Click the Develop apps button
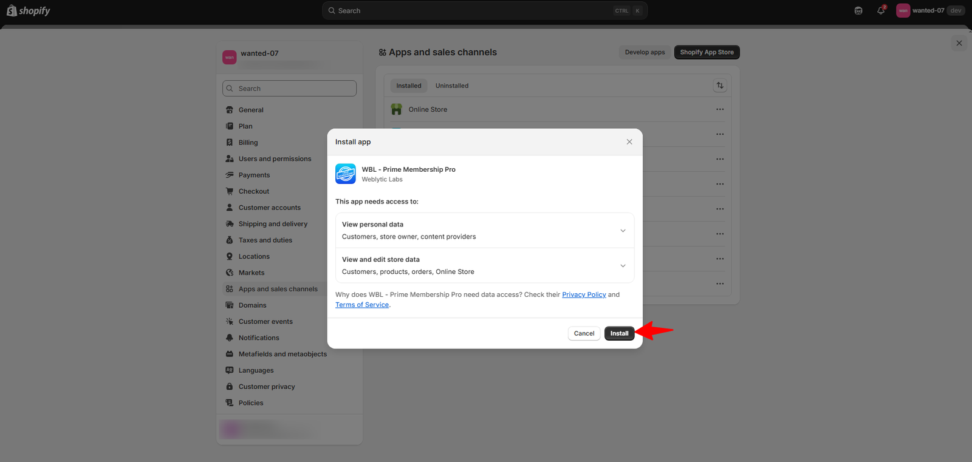The image size is (972, 462). pyautogui.click(x=645, y=52)
